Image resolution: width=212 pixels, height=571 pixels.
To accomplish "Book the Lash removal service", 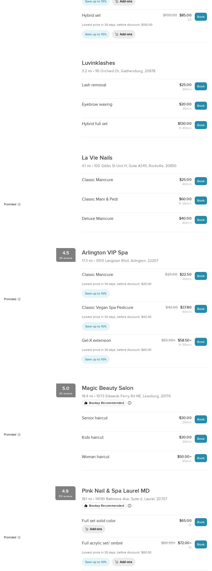I will pyautogui.click(x=201, y=86).
